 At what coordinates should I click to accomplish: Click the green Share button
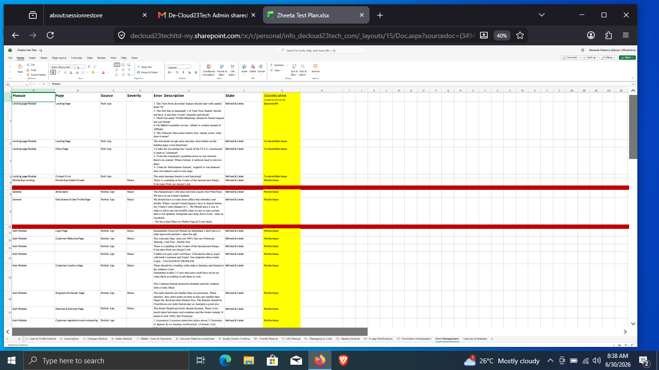click(627, 57)
